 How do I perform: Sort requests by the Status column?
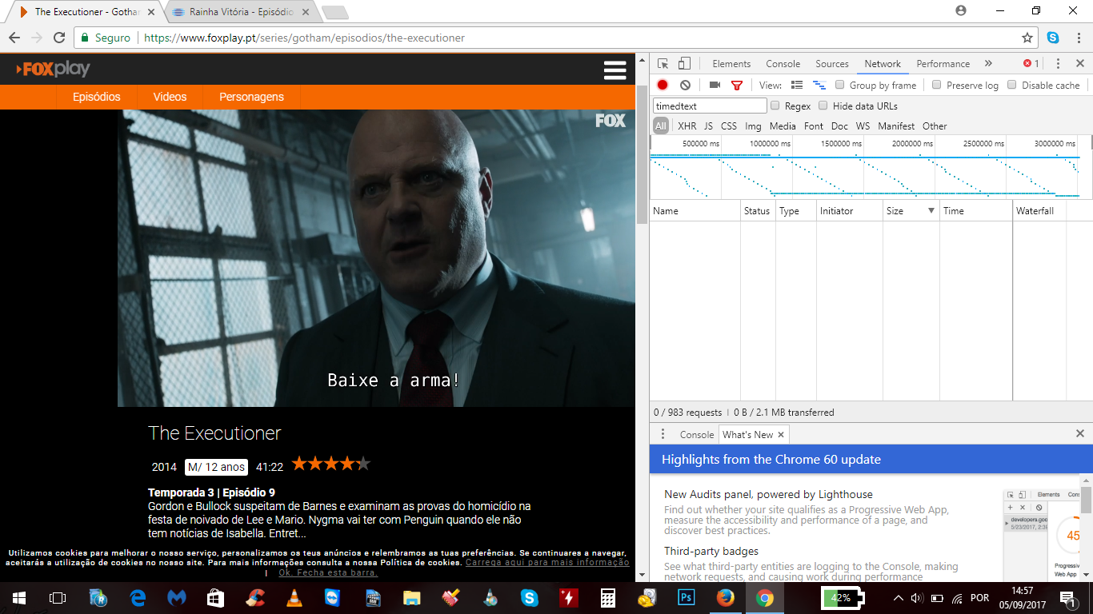click(757, 211)
